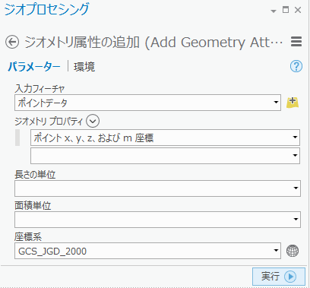Open help via the question mark icon
The image size is (310, 288).
tap(296, 66)
